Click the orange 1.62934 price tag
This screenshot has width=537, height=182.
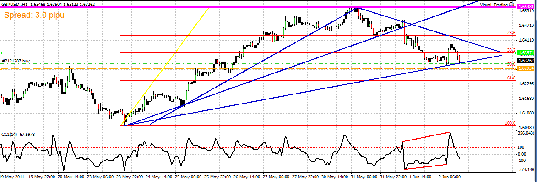pos(525,68)
